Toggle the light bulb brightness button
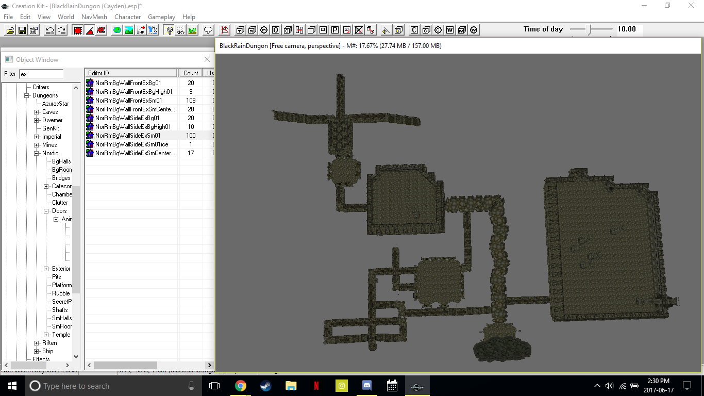 pyautogui.click(x=169, y=30)
